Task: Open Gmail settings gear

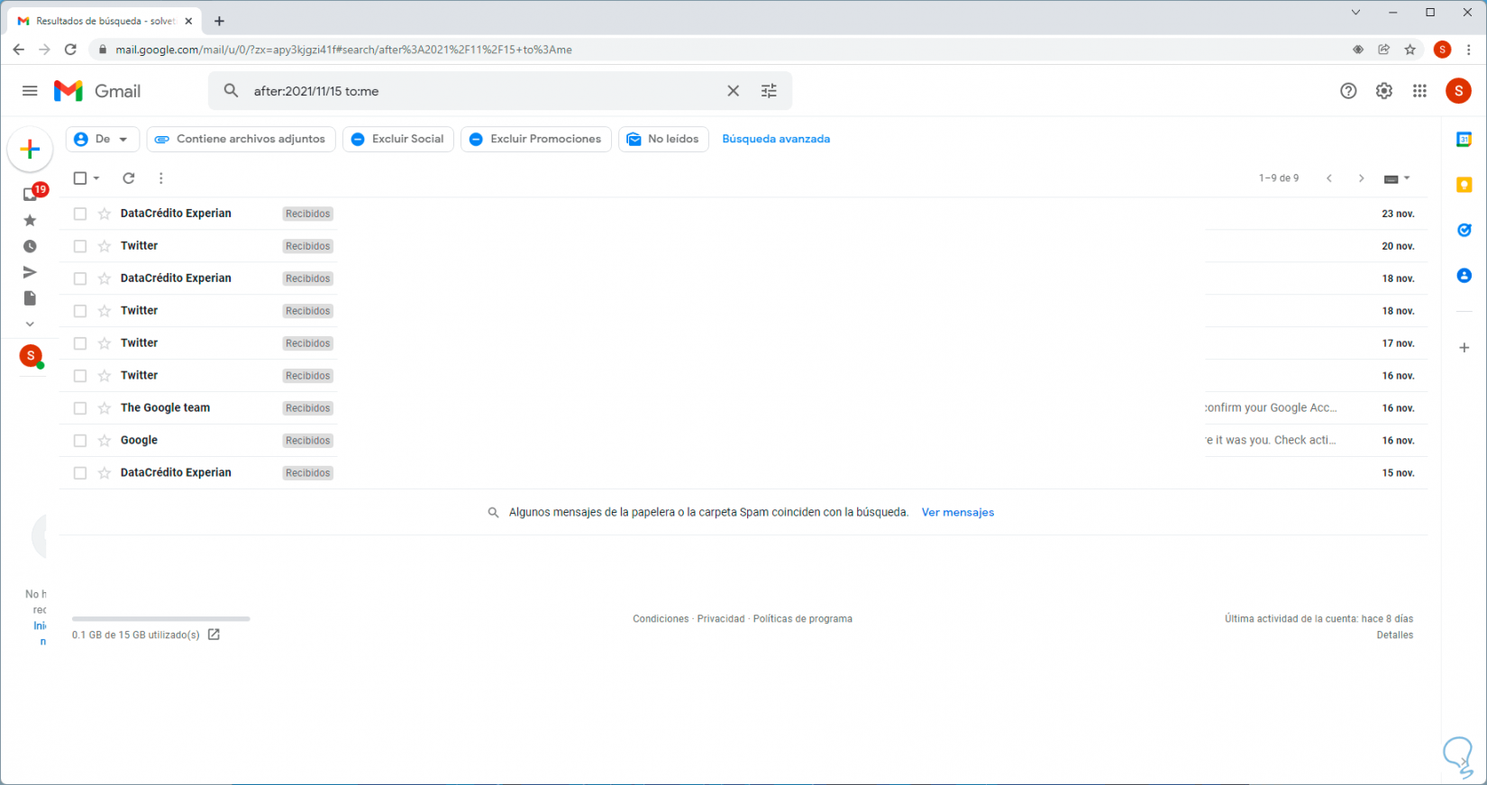Action: pos(1384,91)
